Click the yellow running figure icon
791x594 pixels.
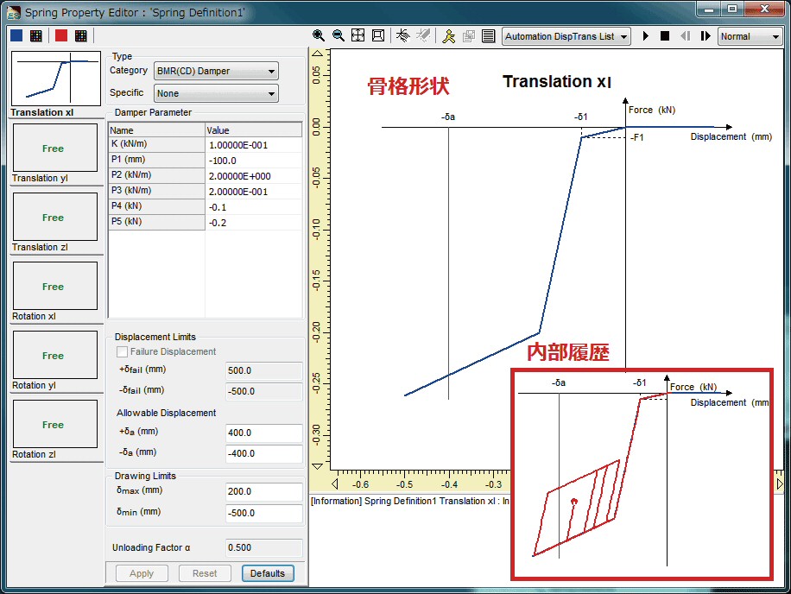click(448, 35)
